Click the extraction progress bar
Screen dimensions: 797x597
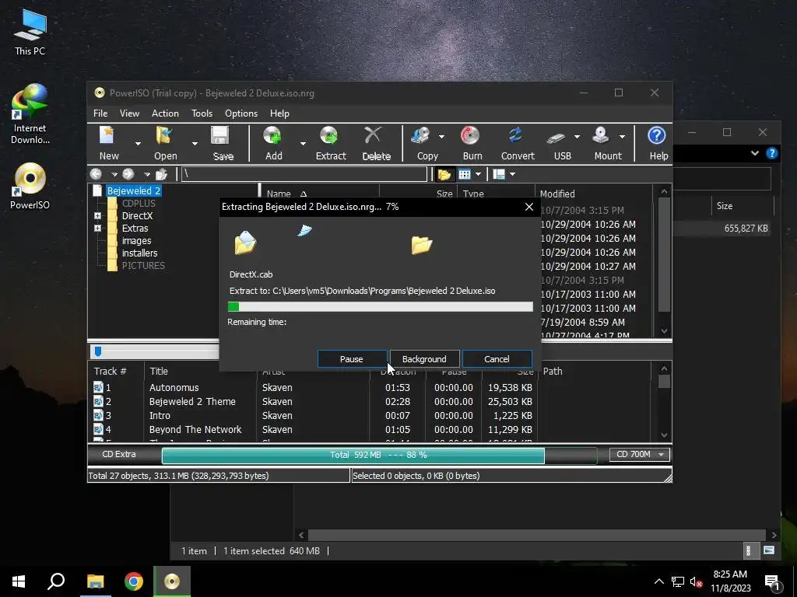(380, 306)
